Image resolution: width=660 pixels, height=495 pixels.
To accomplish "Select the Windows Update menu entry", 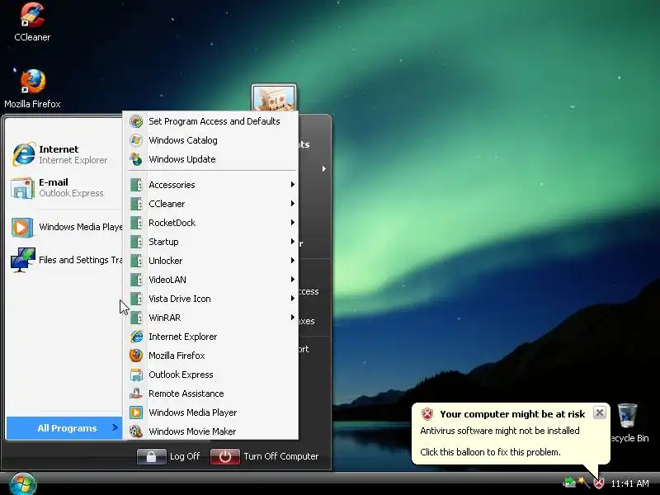I will (x=212, y=159).
